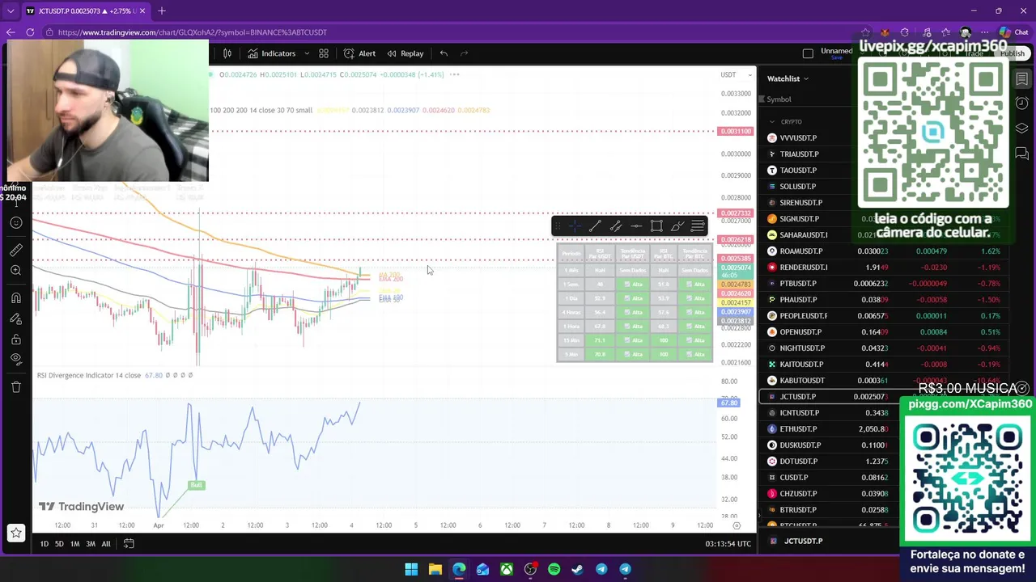The width and height of the screenshot is (1036, 582).
Task: Click the red 0.0031100 price label
Action: (735, 132)
